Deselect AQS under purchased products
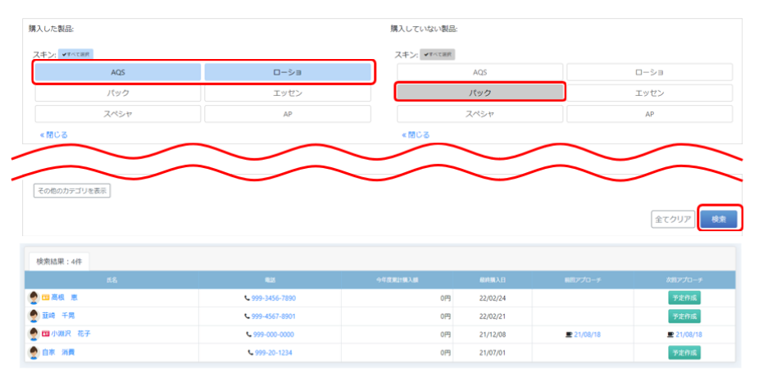 pos(118,72)
